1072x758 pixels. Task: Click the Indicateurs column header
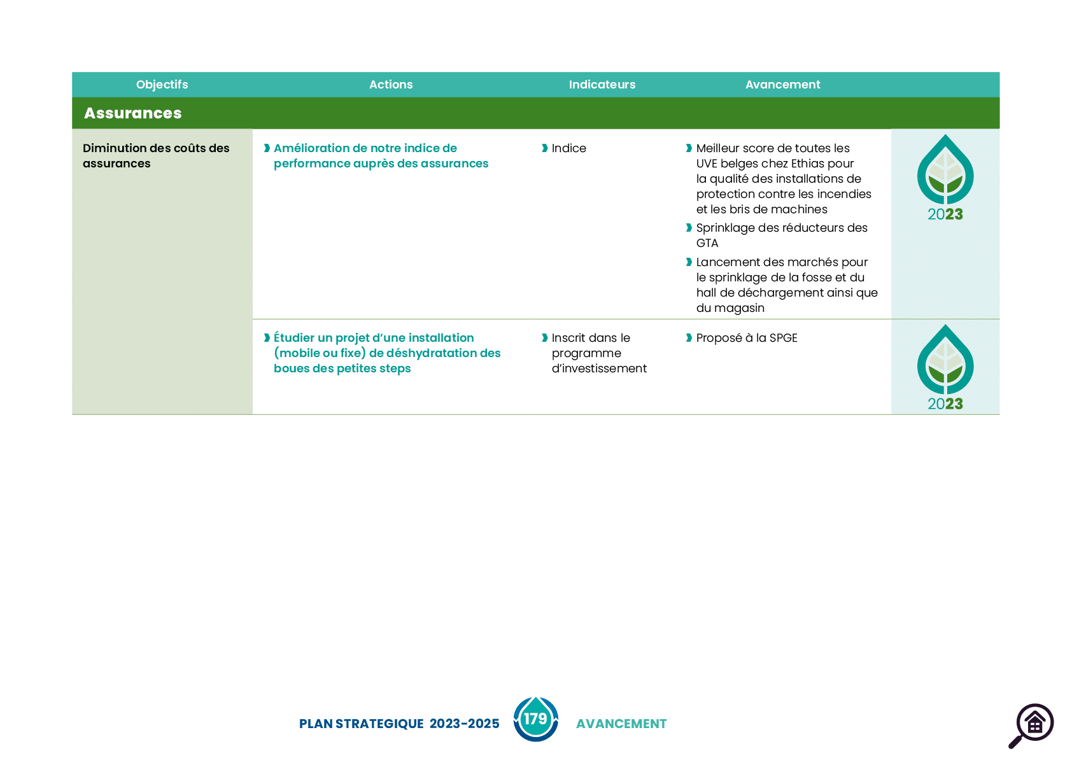(602, 85)
